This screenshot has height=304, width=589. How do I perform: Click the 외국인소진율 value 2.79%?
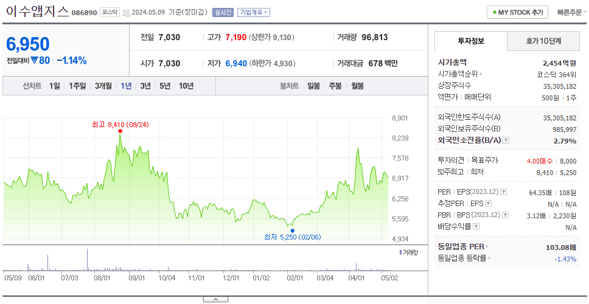click(x=565, y=141)
